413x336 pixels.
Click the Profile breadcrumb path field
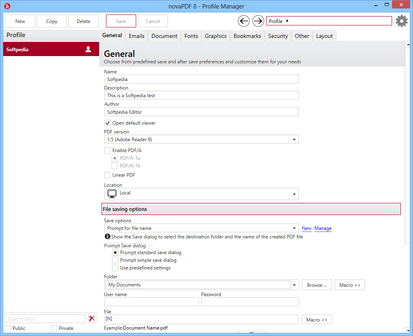tap(329, 21)
